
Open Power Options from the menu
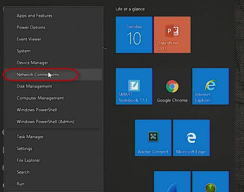[53, 27]
